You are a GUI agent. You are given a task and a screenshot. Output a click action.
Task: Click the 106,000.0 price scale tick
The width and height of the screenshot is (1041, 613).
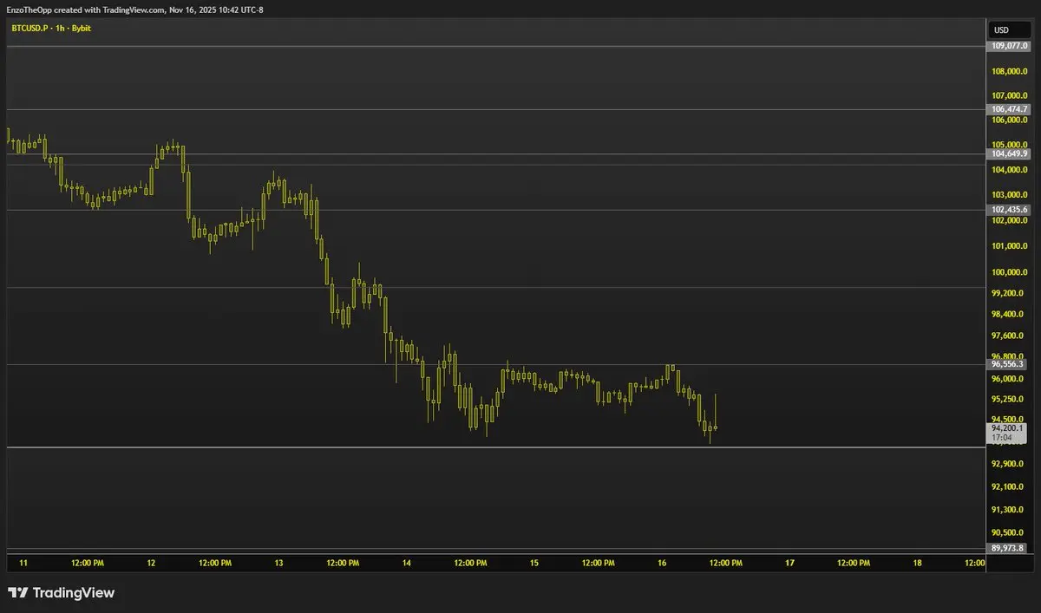[x=1010, y=121]
